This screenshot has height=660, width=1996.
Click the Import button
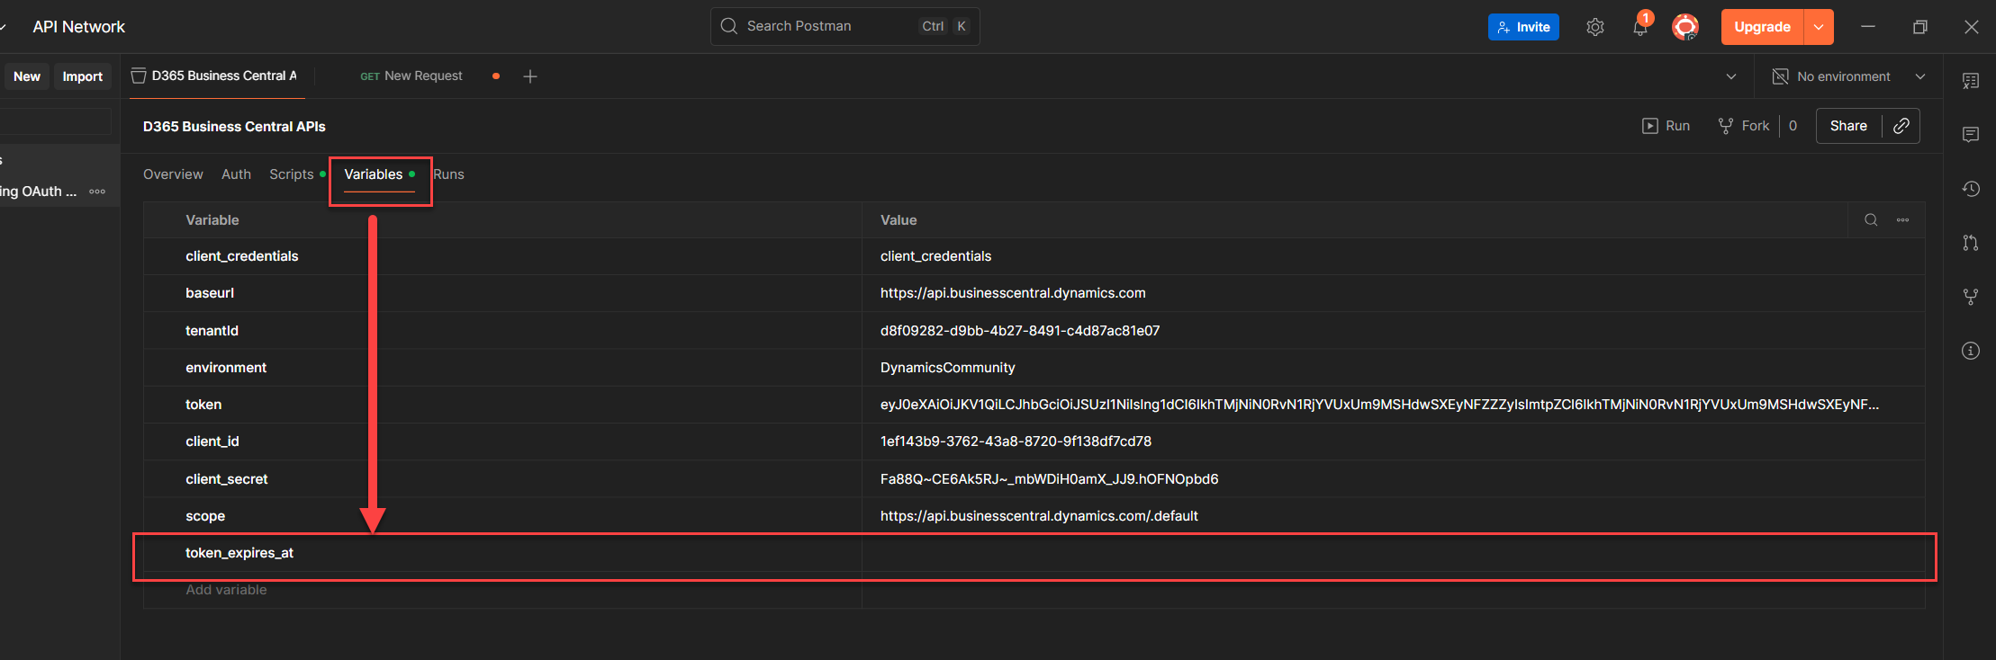83,76
